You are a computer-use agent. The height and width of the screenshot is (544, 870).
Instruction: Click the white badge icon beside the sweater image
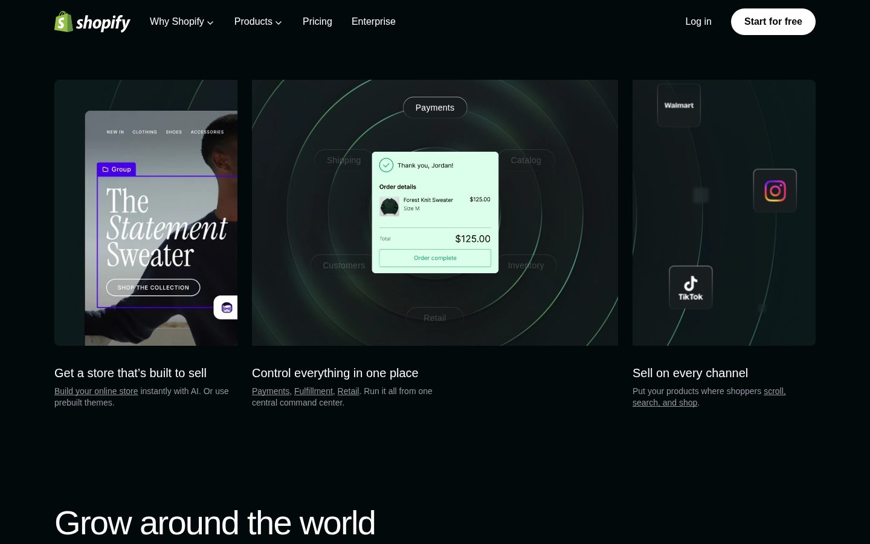click(x=226, y=308)
